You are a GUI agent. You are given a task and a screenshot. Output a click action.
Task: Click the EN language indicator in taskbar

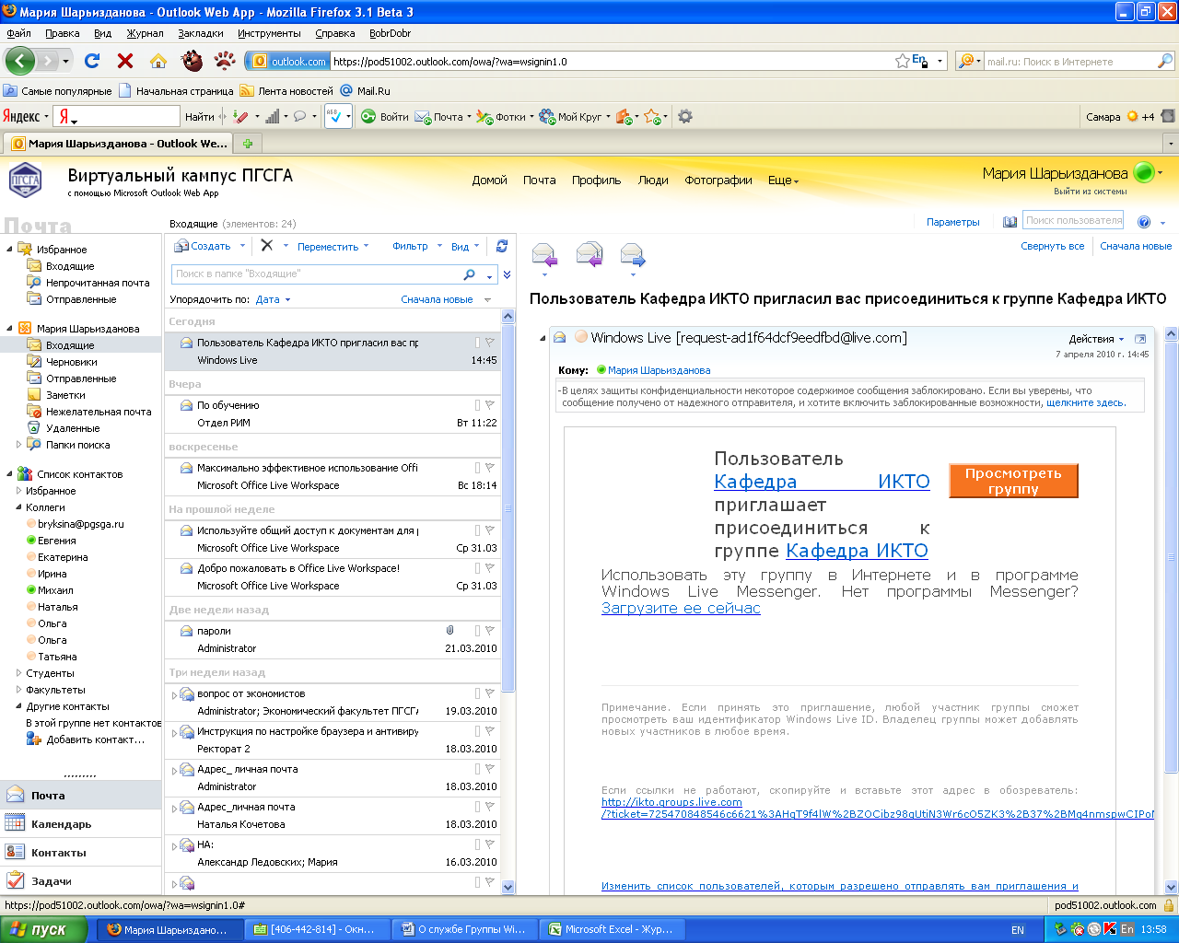click(1017, 930)
